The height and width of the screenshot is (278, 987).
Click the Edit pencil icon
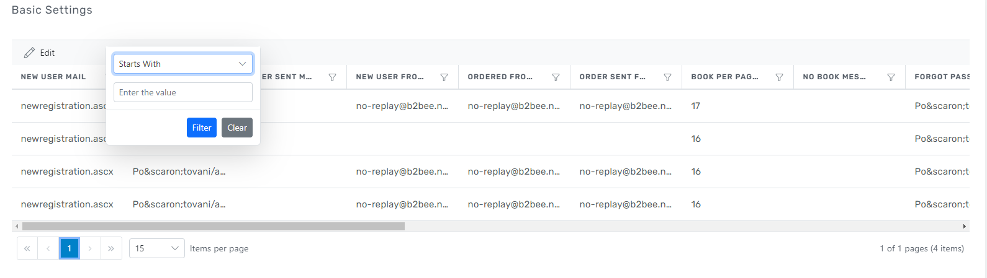pyautogui.click(x=29, y=53)
